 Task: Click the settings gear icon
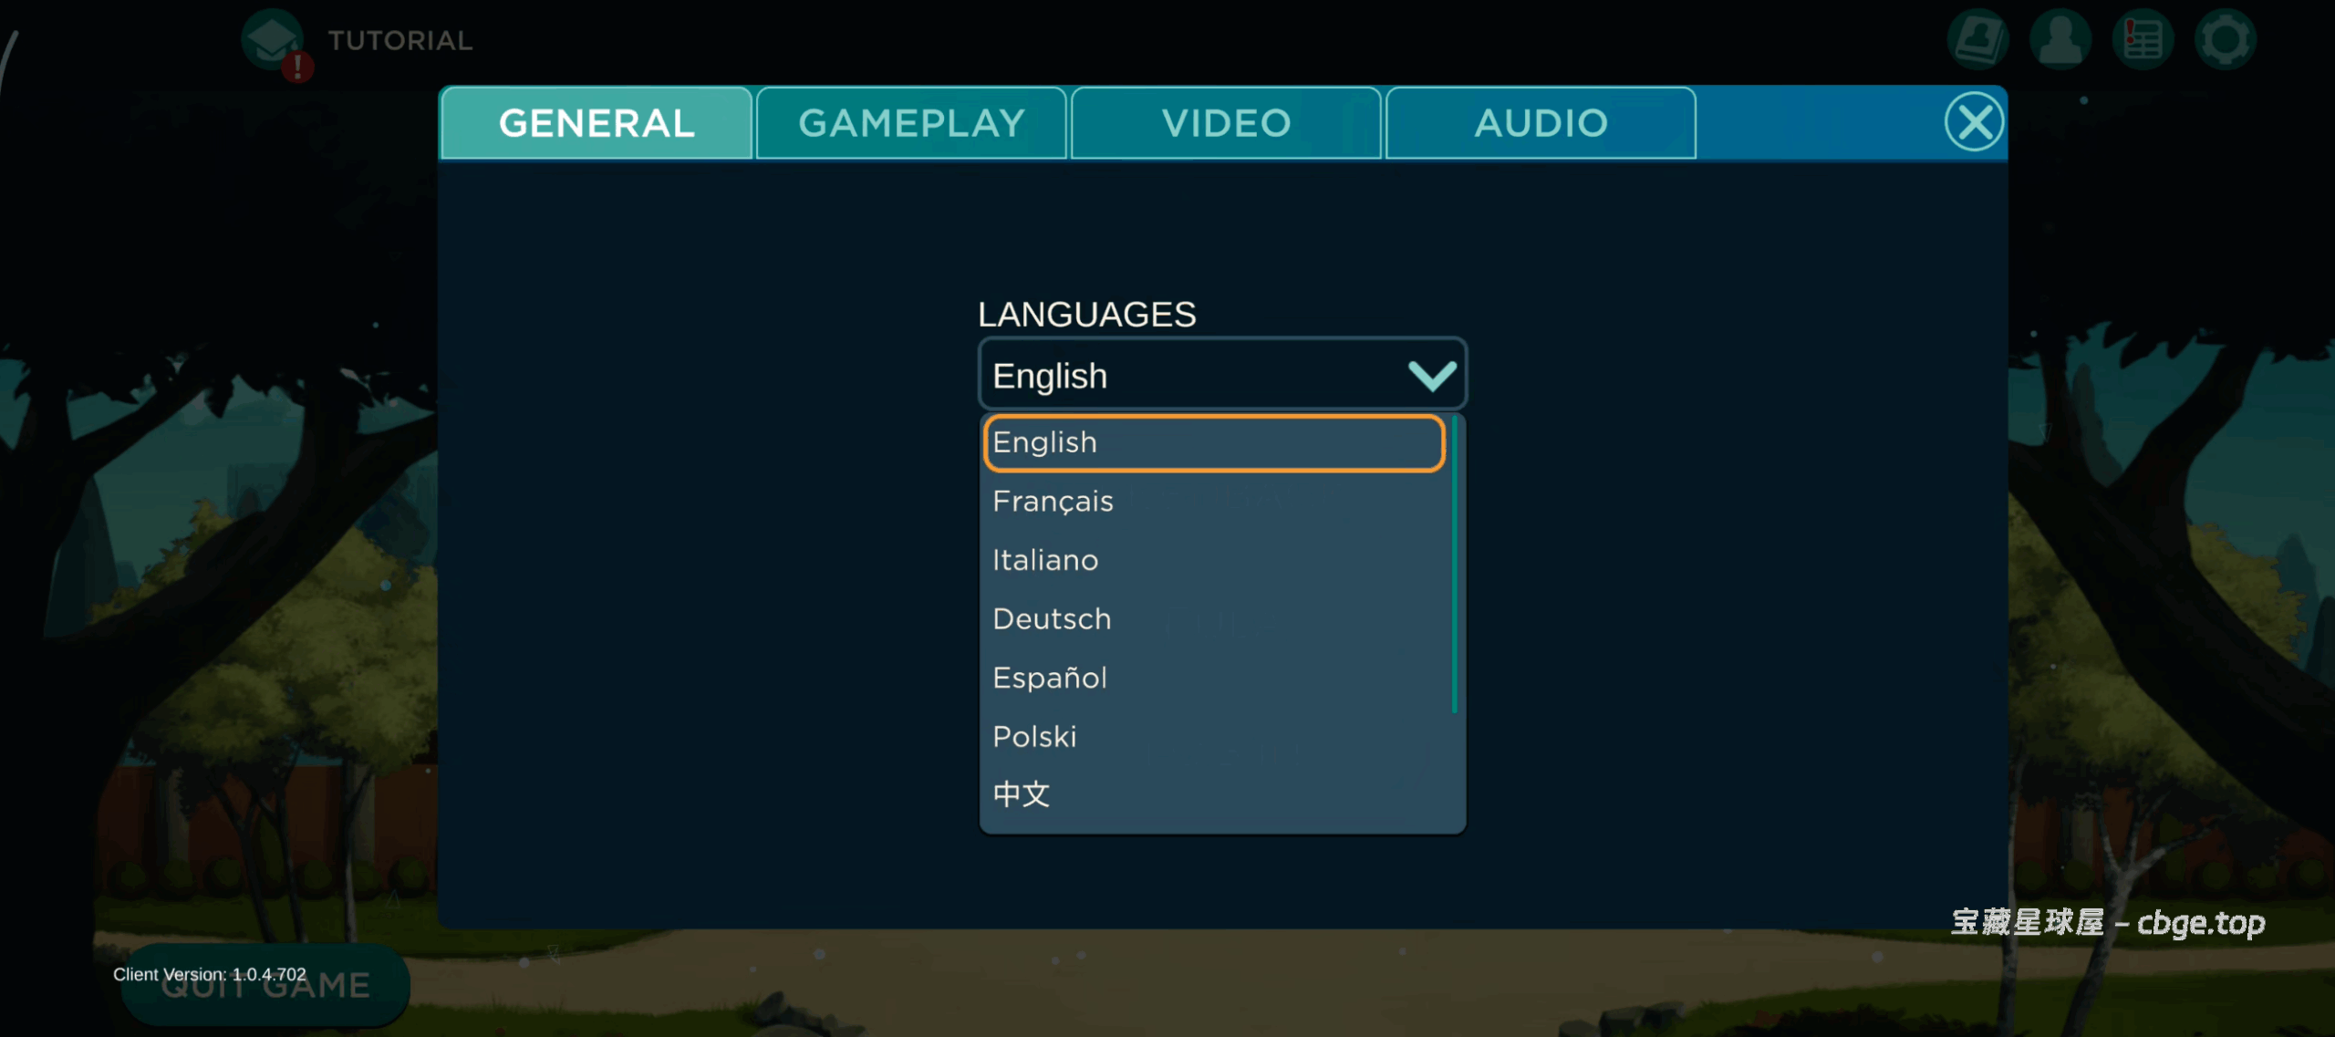pyautogui.click(x=2225, y=40)
